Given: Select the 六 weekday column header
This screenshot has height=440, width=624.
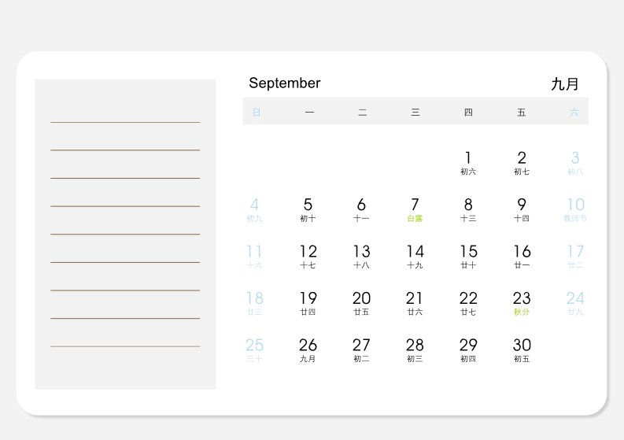Looking at the screenshot, I should (574, 113).
